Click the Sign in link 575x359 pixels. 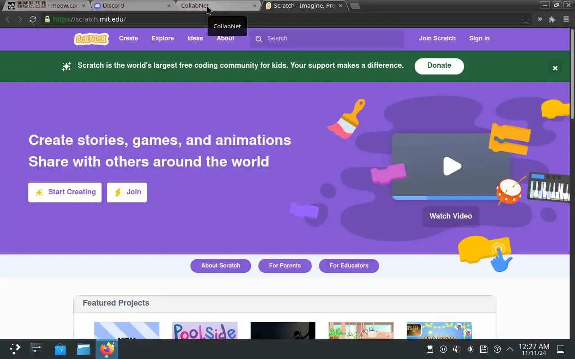[479, 38]
